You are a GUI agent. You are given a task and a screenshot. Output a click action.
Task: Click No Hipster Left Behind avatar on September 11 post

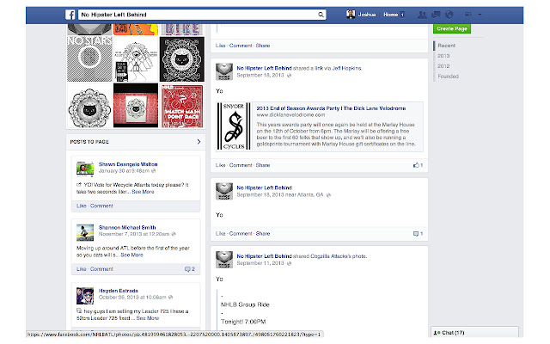(x=224, y=260)
